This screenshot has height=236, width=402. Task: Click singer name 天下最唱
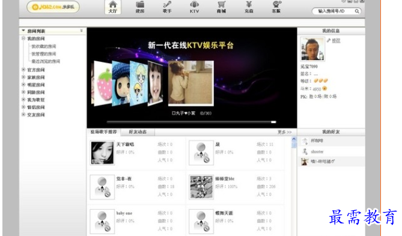[x=125, y=144]
